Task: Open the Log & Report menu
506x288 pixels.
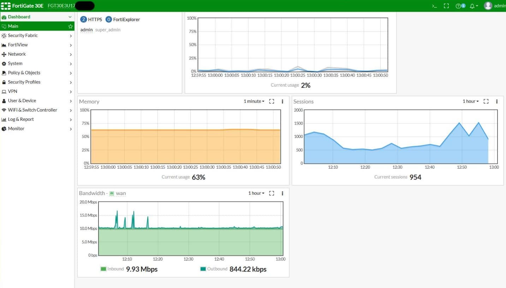Action: [x=21, y=119]
